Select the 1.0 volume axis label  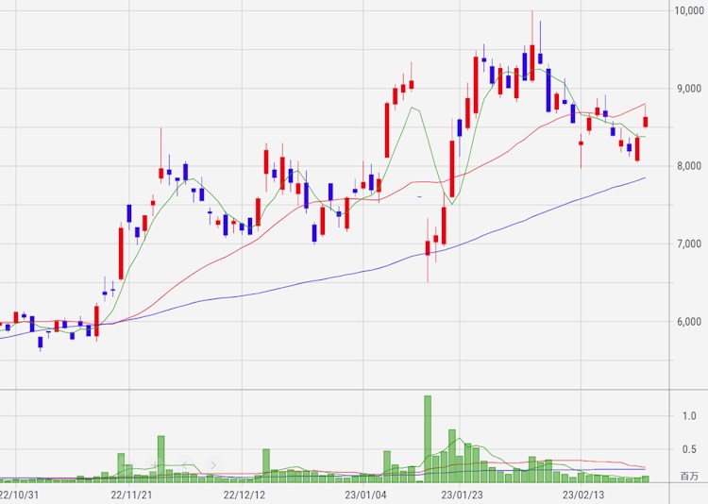[x=689, y=416]
